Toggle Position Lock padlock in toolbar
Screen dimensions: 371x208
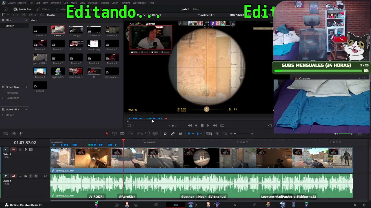point(180,133)
